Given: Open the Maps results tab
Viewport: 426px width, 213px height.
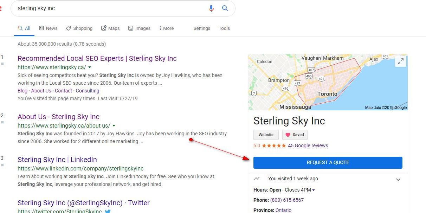Looking at the screenshot, I should (x=110, y=28).
